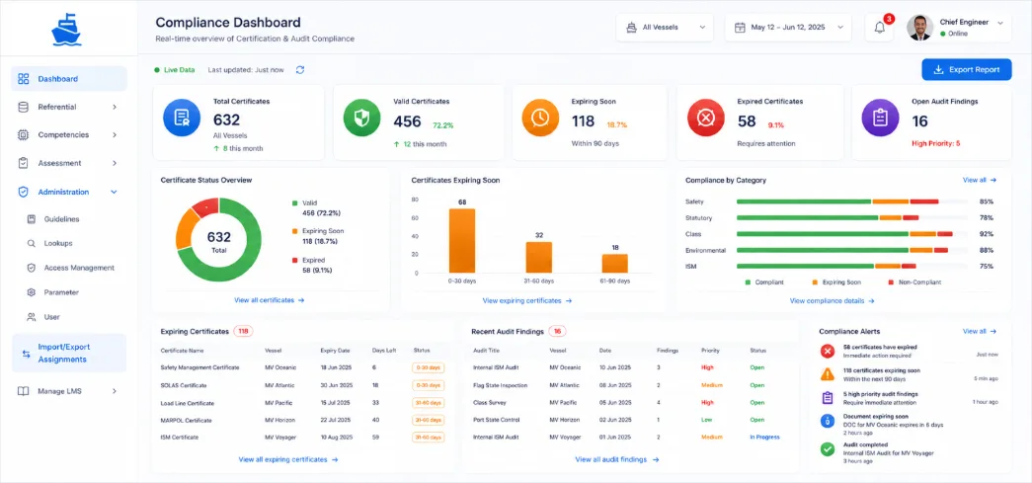This screenshot has width=1032, height=483.
Task: Click the orange warning triangle alert icon
Action: click(x=828, y=374)
